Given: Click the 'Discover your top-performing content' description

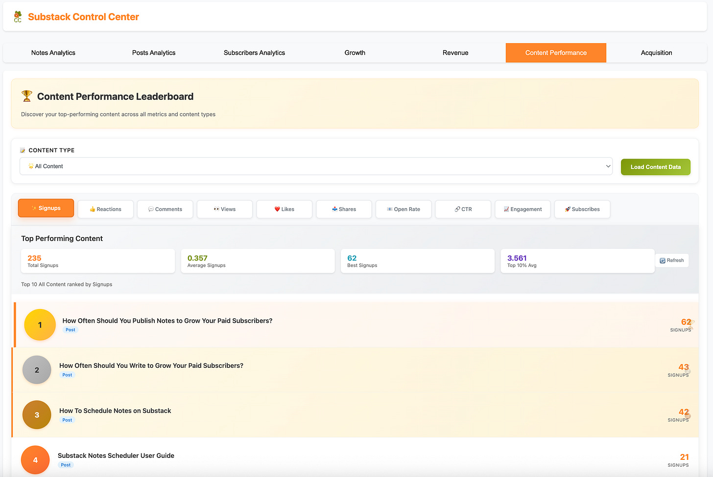Looking at the screenshot, I should coord(118,114).
